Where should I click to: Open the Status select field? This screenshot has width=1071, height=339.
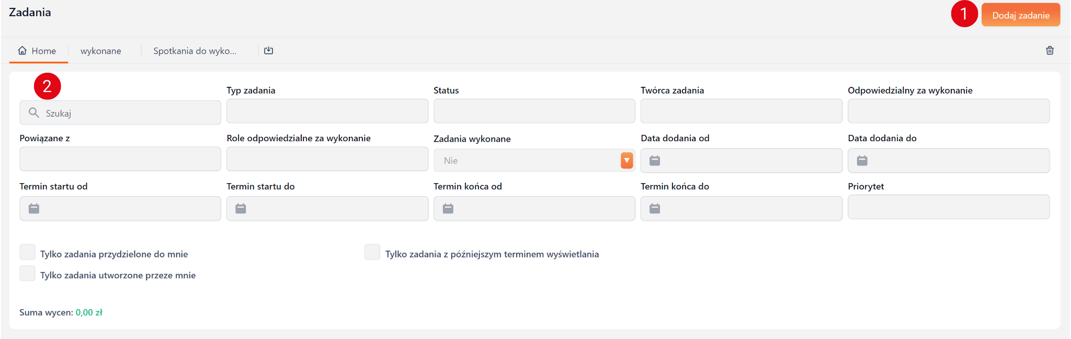pyautogui.click(x=534, y=111)
